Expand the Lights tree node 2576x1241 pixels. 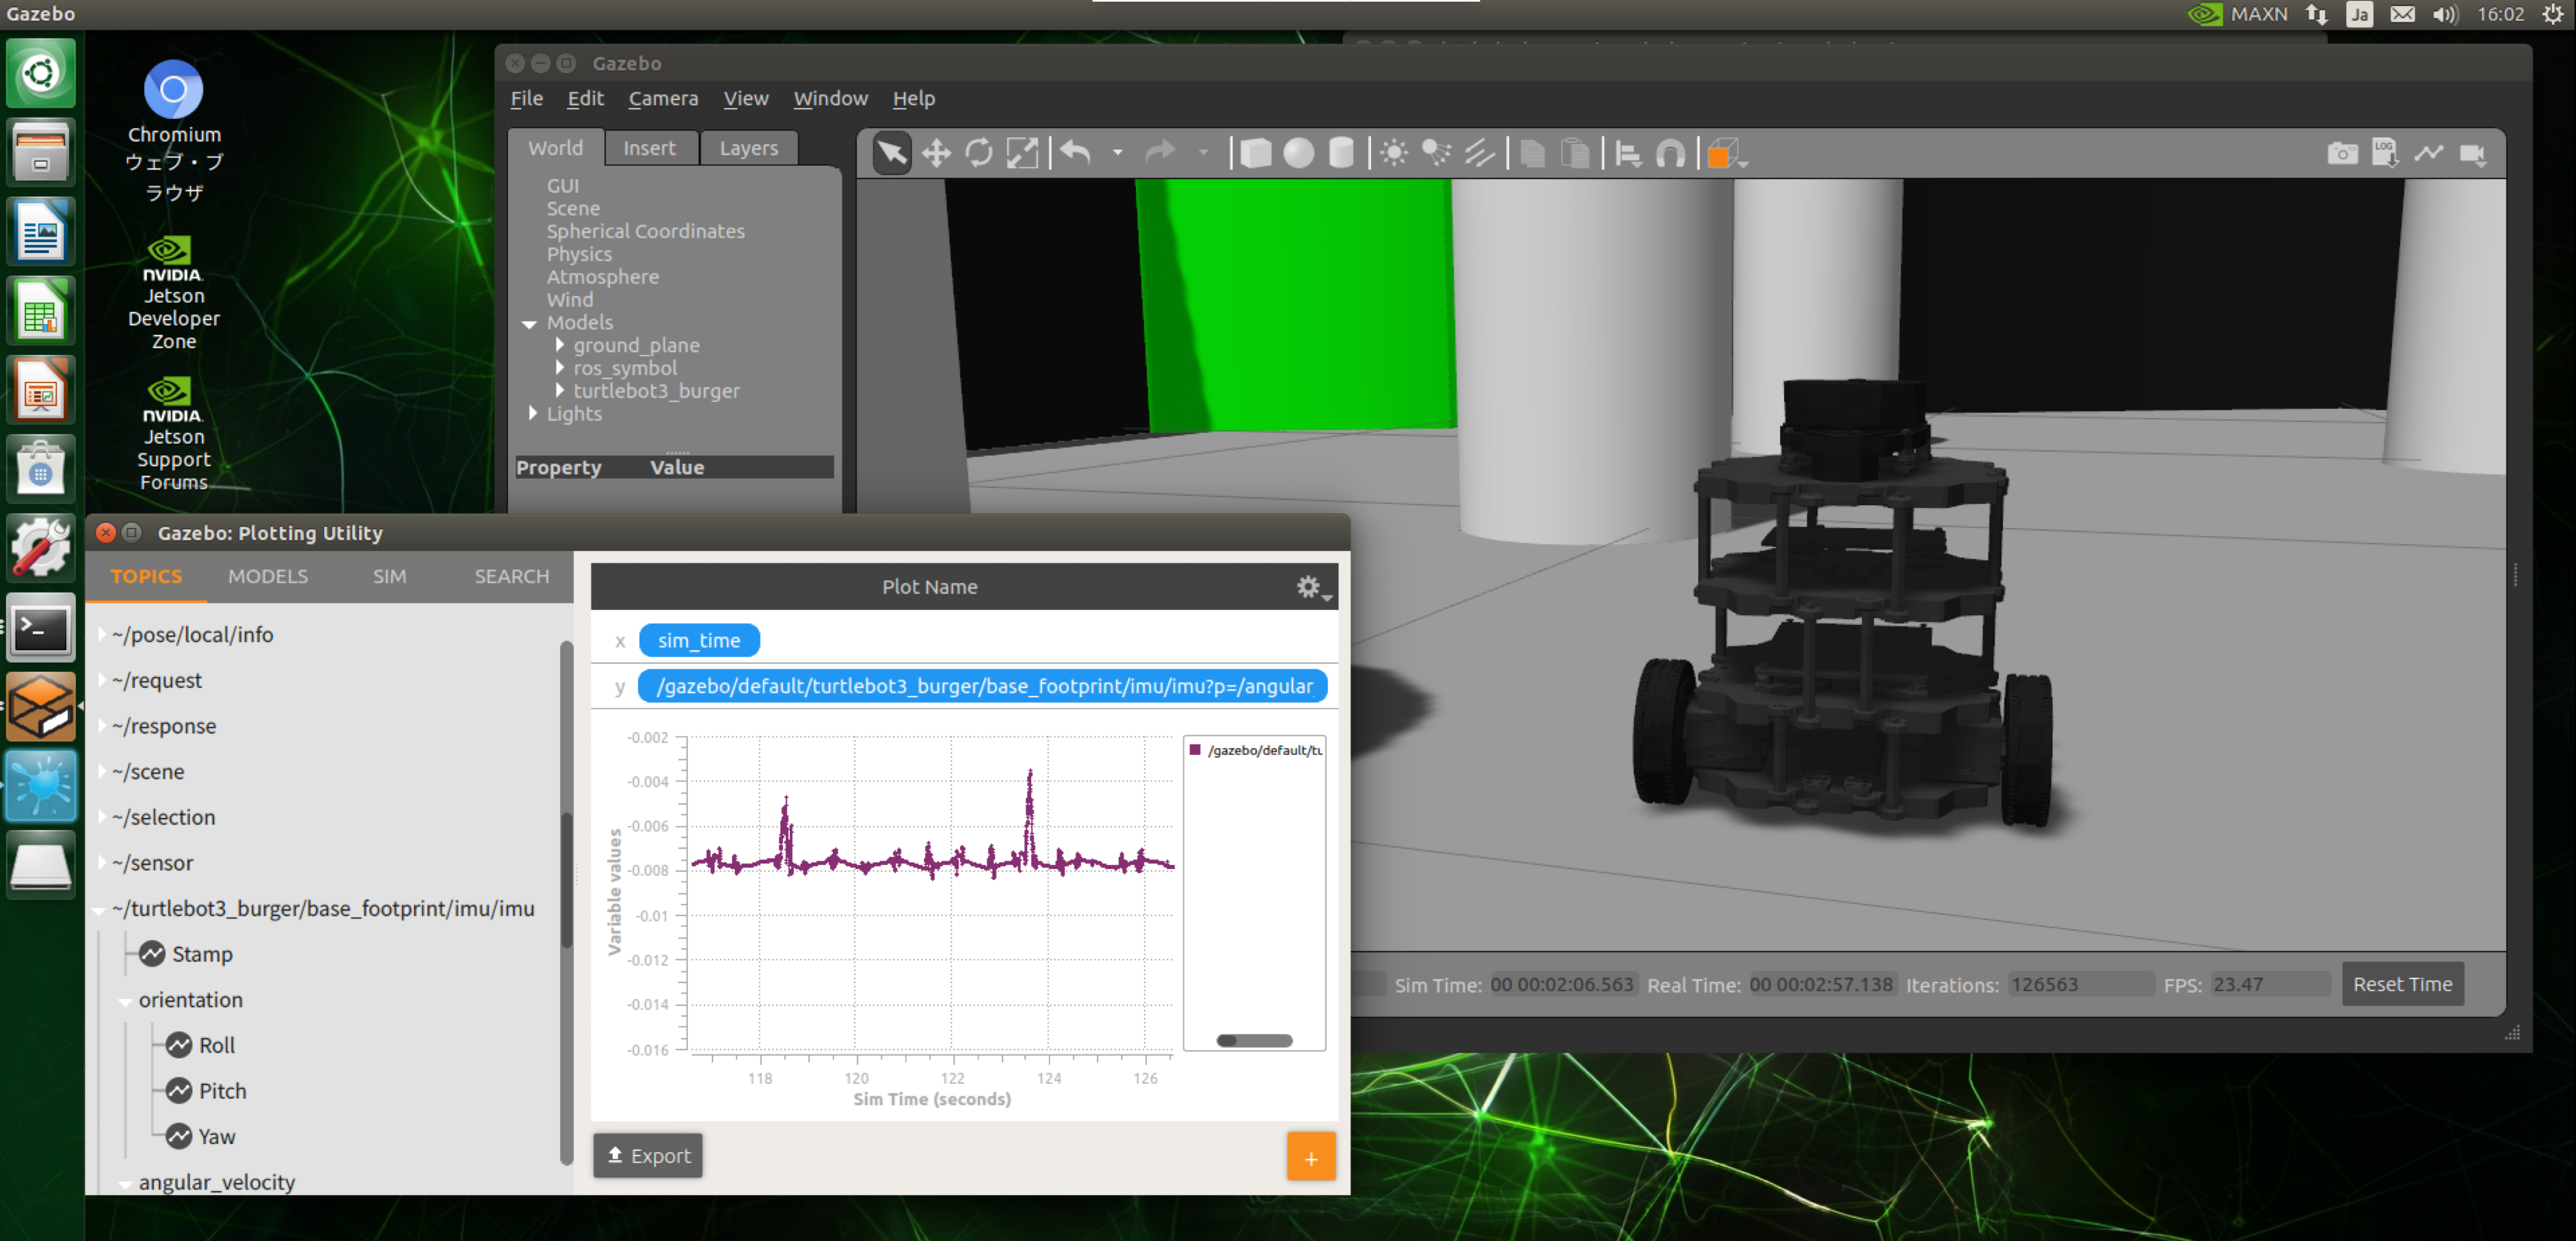pyautogui.click(x=533, y=414)
